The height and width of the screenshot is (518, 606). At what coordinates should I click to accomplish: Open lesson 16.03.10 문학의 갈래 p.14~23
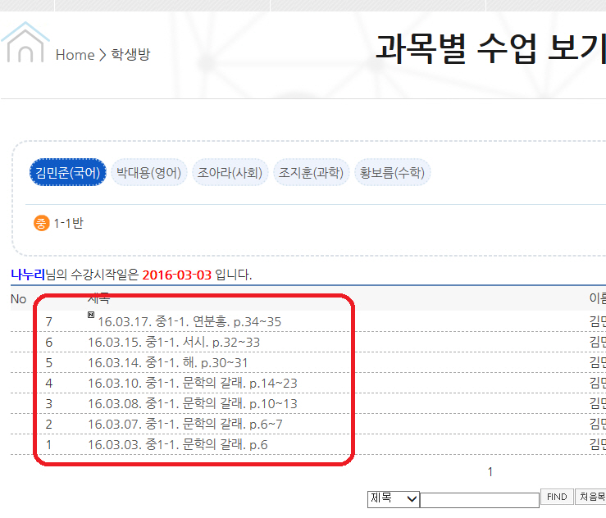click(193, 383)
